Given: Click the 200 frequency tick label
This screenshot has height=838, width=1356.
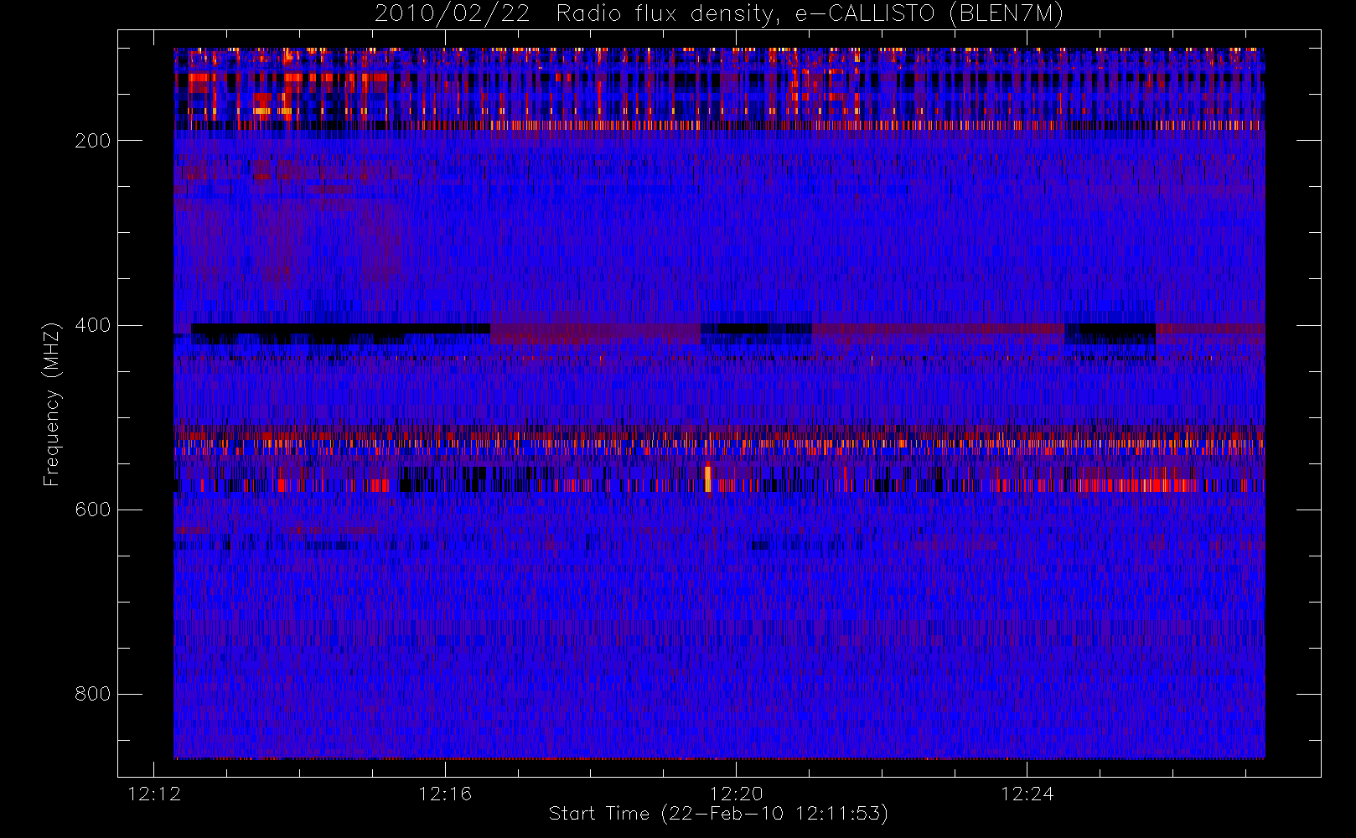Looking at the screenshot, I should tap(93, 141).
